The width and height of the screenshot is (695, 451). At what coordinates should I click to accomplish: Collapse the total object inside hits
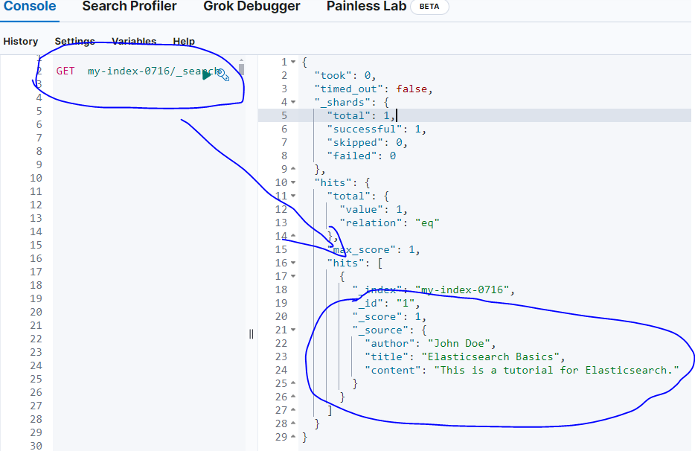[x=292, y=196]
